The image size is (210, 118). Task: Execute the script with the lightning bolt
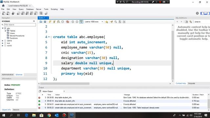point(50,22)
